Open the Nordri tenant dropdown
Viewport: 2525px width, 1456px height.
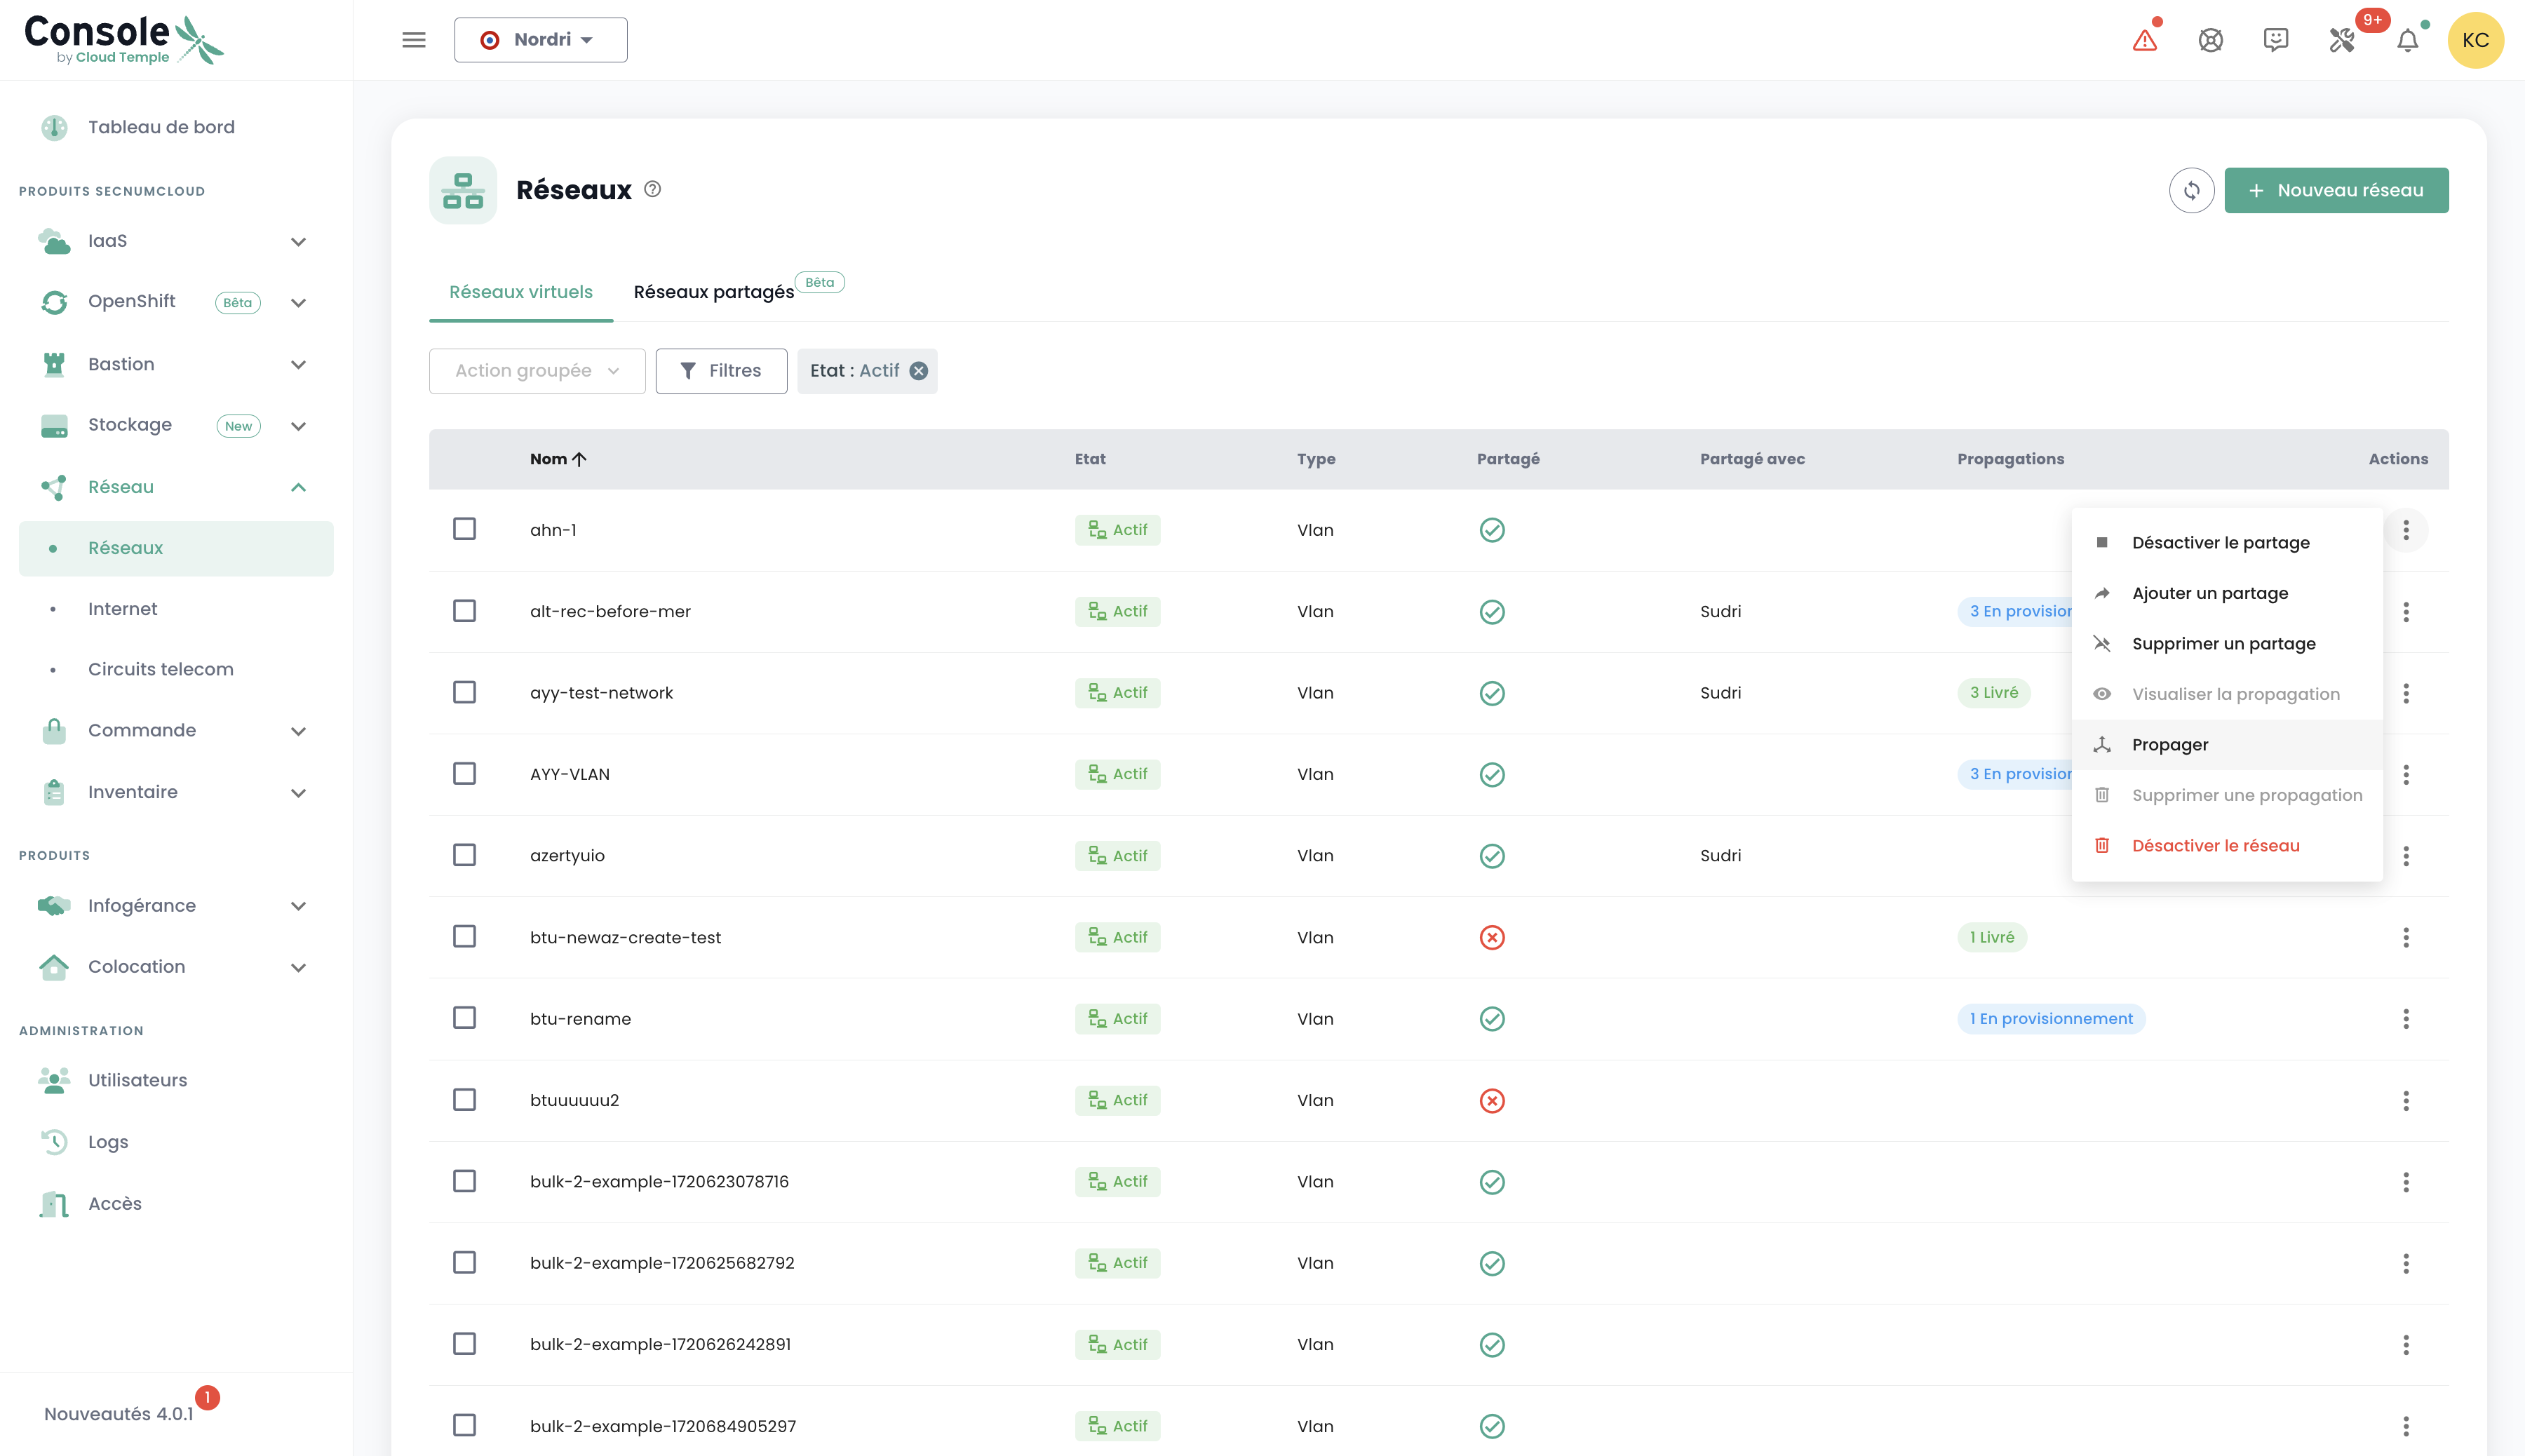[540, 40]
